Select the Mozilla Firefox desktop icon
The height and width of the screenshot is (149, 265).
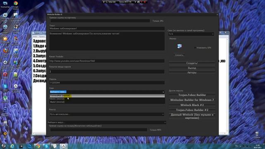[5, 52]
